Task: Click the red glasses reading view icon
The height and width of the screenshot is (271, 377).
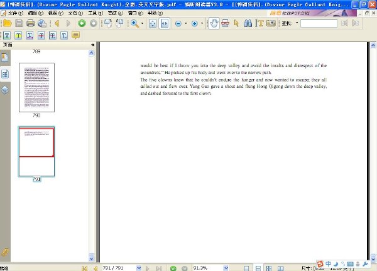Action: tap(226, 23)
